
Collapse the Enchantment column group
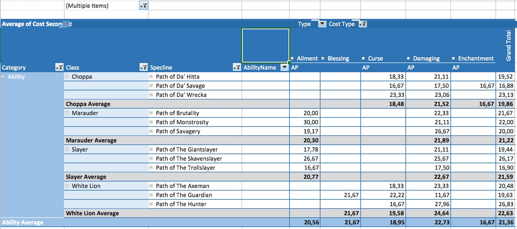click(454, 59)
